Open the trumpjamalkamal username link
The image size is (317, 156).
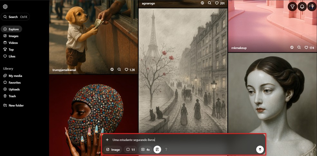(64, 70)
